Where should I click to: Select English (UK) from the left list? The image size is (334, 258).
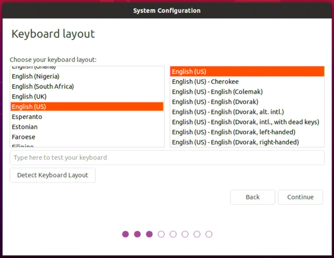29,97
